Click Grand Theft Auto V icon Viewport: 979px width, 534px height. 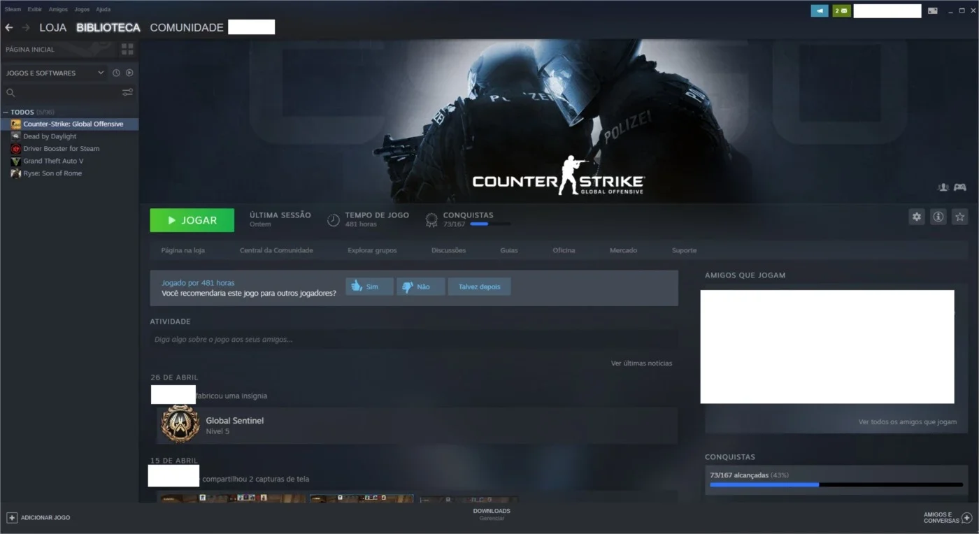(x=16, y=161)
